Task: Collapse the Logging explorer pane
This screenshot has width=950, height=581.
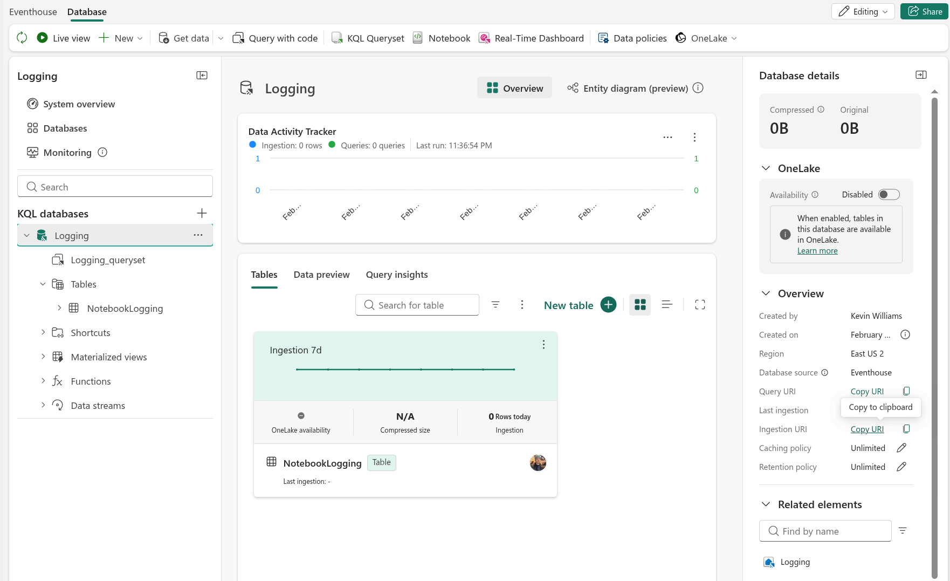Action: click(202, 76)
